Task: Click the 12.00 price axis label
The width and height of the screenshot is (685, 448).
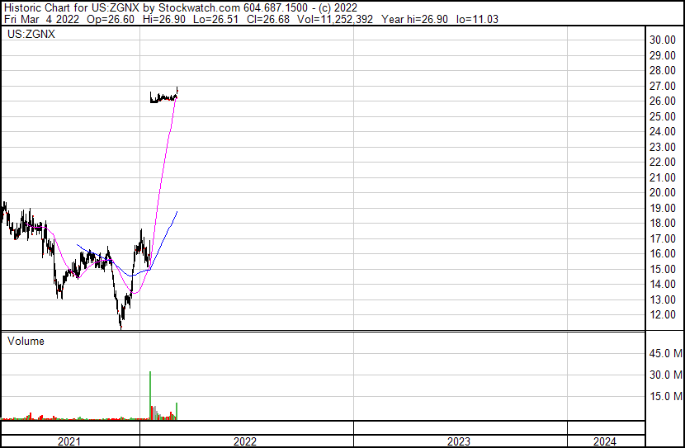Action: 662,315
